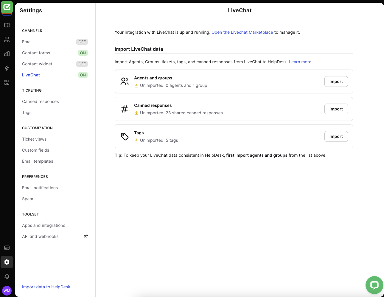This screenshot has width=384, height=297.
Task: Click the CHANNELS section label
Action: 32,31
